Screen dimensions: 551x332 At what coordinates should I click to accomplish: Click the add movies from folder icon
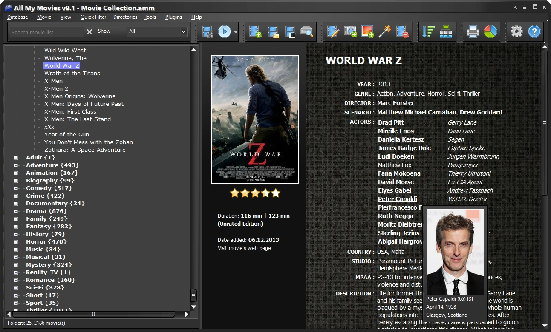pyautogui.click(x=273, y=32)
